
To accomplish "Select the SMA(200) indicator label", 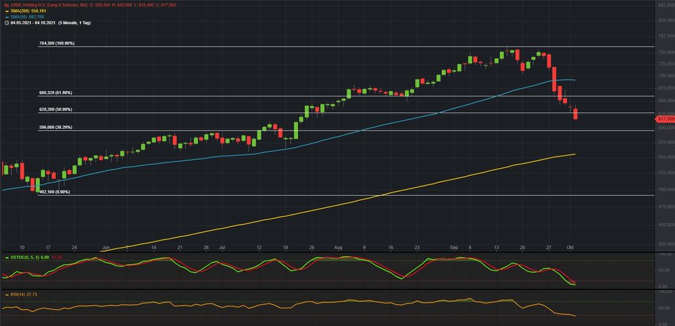I will pyautogui.click(x=19, y=11).
